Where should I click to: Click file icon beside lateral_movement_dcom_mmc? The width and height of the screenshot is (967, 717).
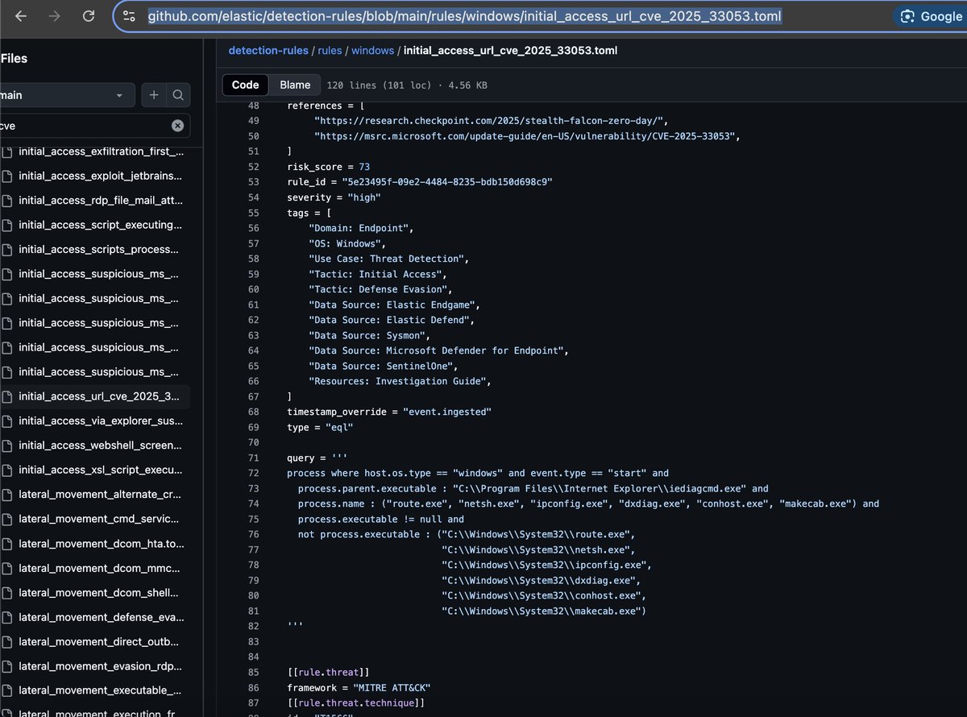point(6,568)
